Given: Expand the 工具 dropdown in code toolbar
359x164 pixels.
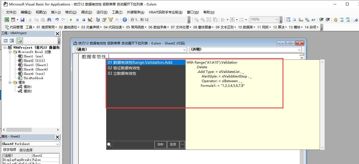Looking at the screenshot, I should point(30,27).
